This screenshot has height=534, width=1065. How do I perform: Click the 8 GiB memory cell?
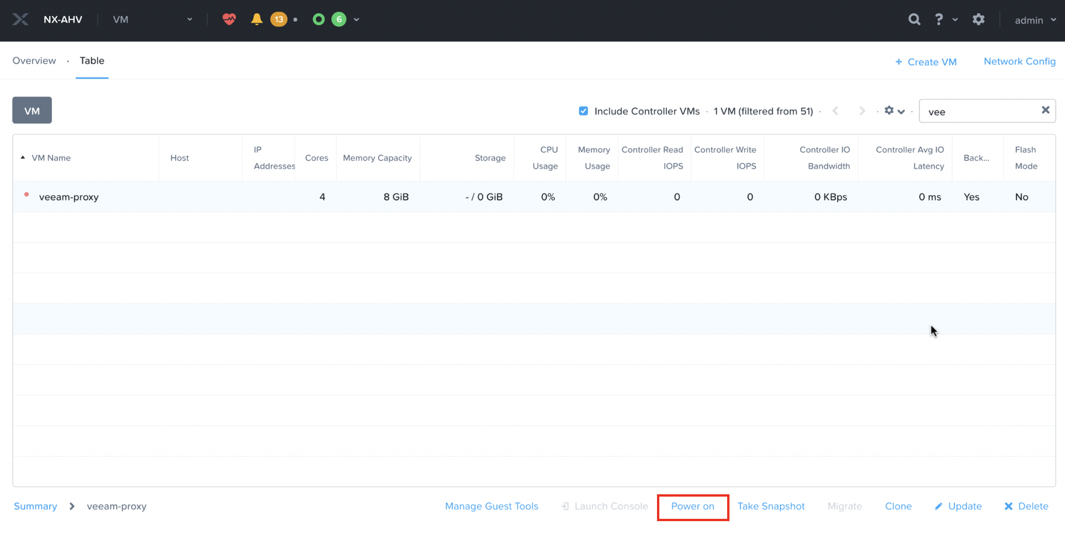coord(396,197)
